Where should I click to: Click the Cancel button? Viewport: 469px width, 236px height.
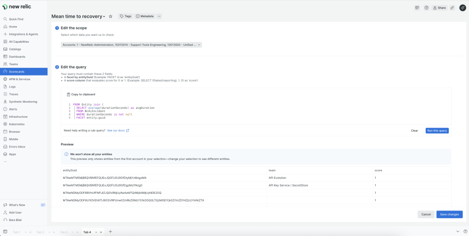(426, 215)
